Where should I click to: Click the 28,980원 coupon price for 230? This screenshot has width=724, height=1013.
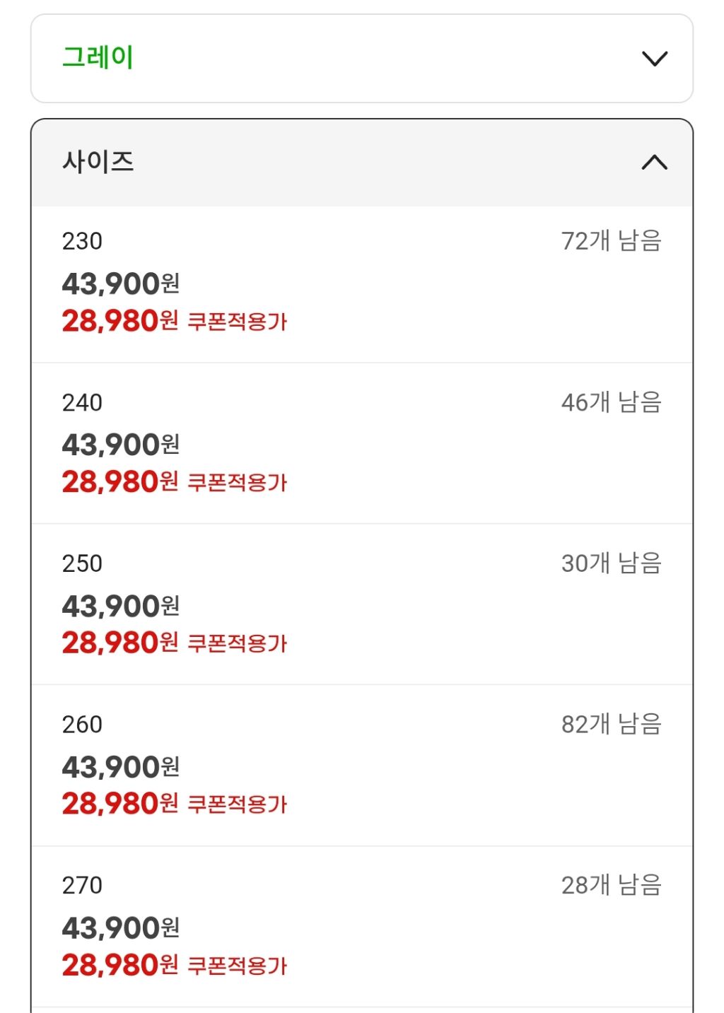coord(120,321)
